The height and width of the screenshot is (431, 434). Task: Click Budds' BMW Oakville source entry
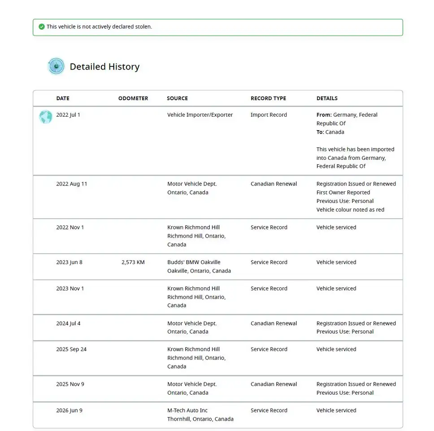coord(199,266)
